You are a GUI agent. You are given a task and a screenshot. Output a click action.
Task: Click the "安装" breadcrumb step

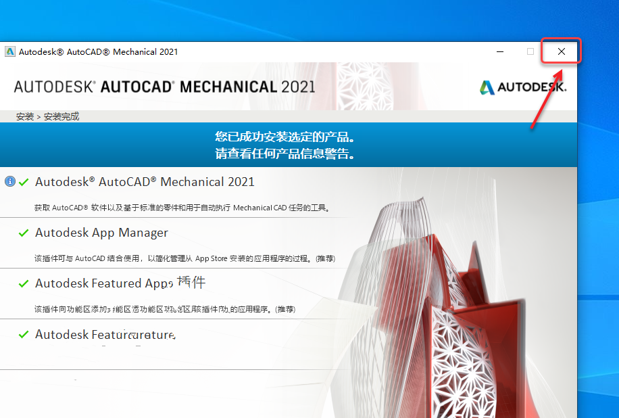click(x=25, y=116)
